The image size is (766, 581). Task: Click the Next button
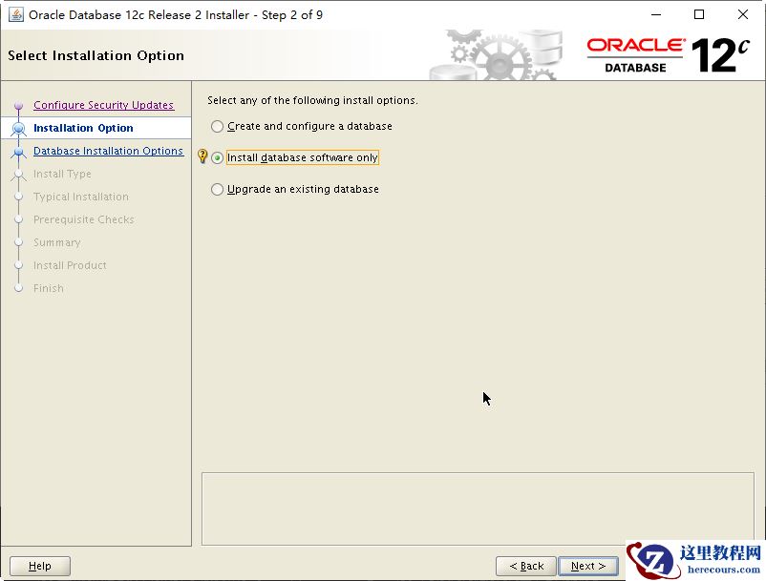click(x=588, y=566)
